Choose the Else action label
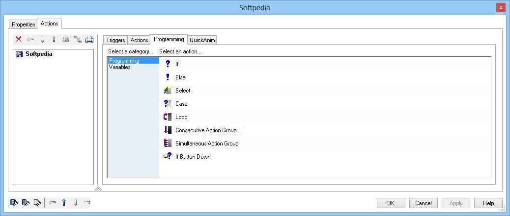This screenshot has height=216, width=510. [180, 77]
